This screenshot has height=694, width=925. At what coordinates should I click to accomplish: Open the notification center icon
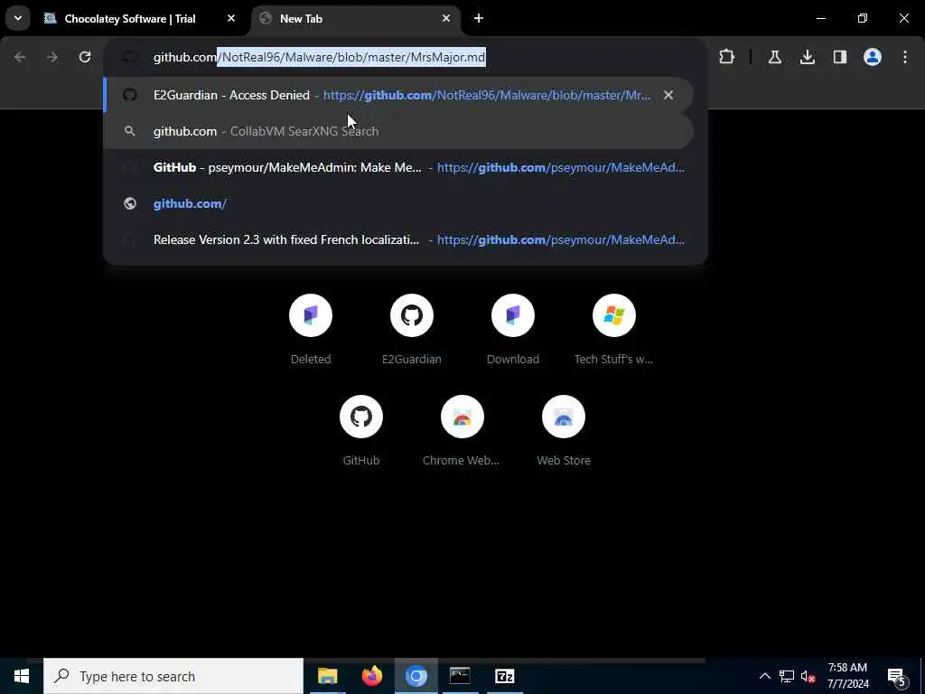(896, 676)
